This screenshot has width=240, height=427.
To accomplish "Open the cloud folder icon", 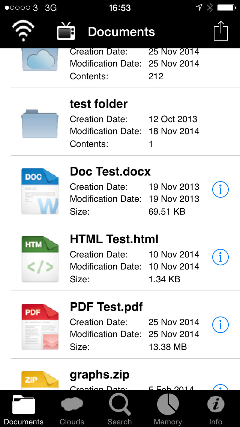I will click(40, 60).
